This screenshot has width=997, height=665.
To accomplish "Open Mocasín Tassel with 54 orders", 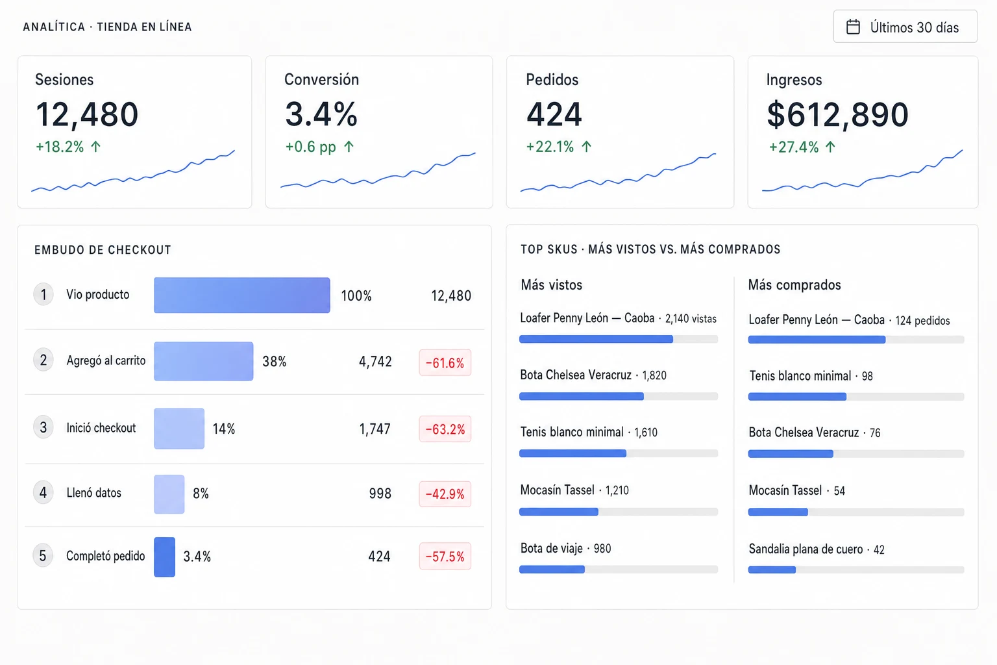I will click(797, 491).
